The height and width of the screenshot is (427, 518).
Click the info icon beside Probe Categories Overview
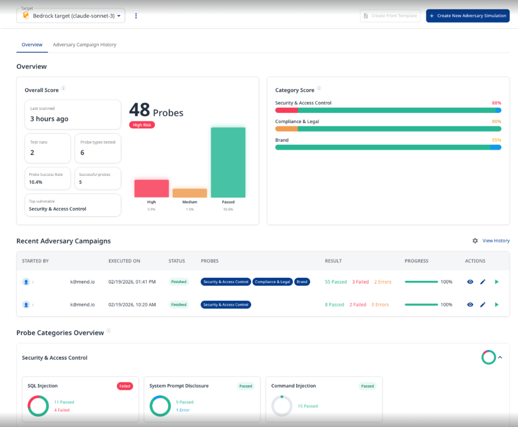(108, 331)
